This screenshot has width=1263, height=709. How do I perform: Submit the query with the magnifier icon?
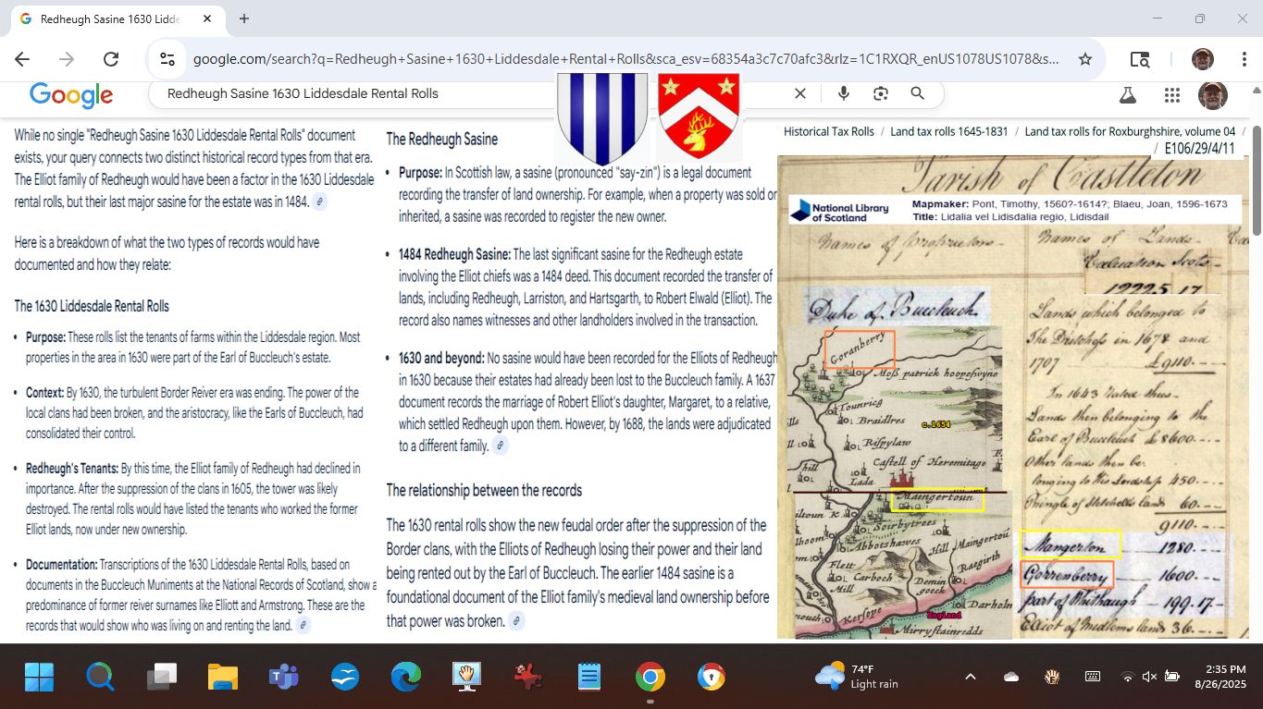tap(917, 93)
